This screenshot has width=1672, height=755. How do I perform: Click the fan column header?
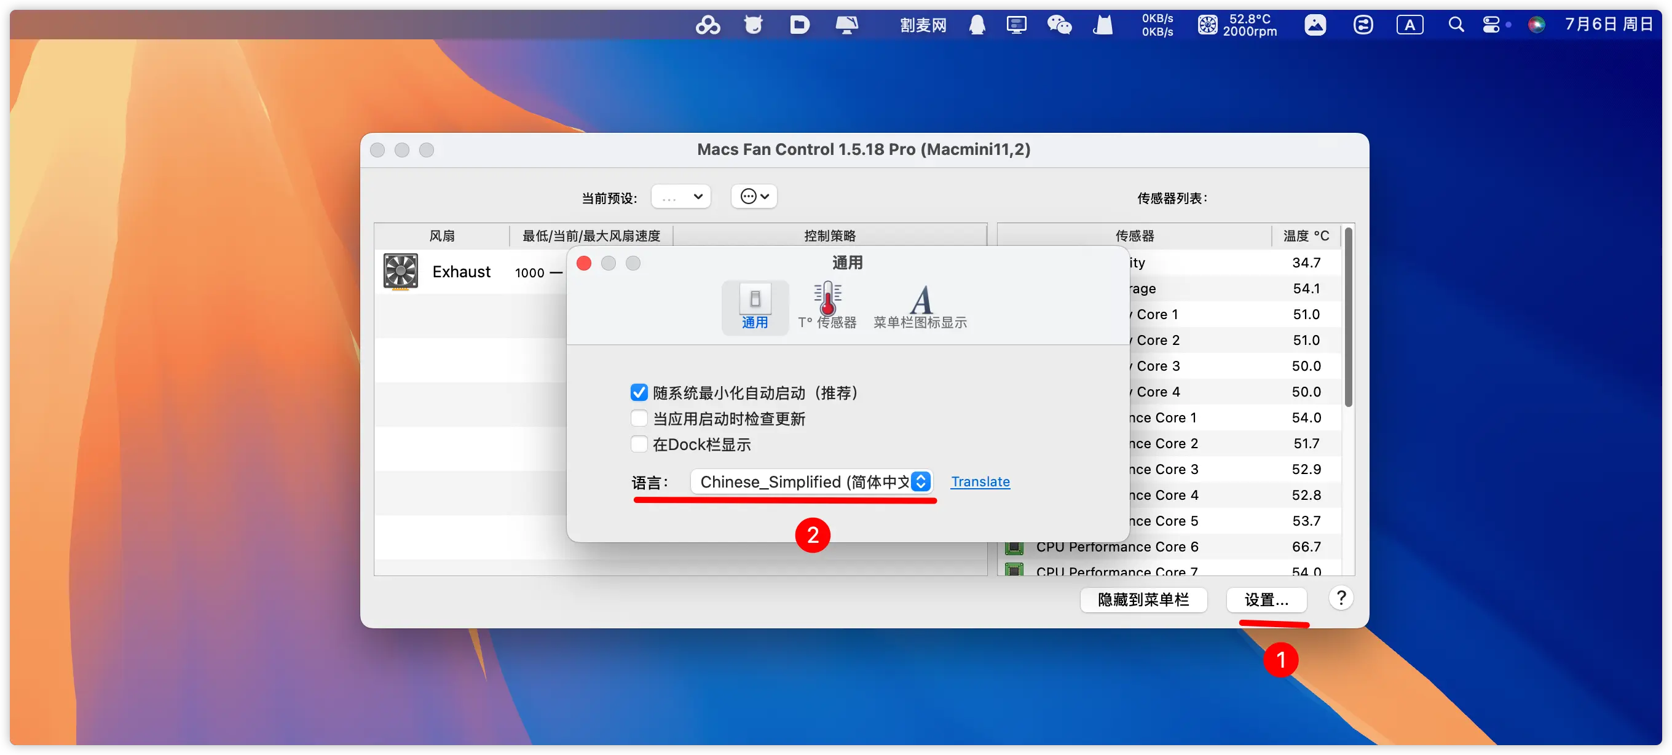click(442, 235)
